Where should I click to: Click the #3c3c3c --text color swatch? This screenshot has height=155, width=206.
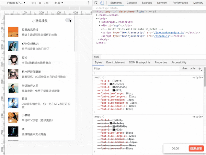pyautogui.click(x=111, y=84)
